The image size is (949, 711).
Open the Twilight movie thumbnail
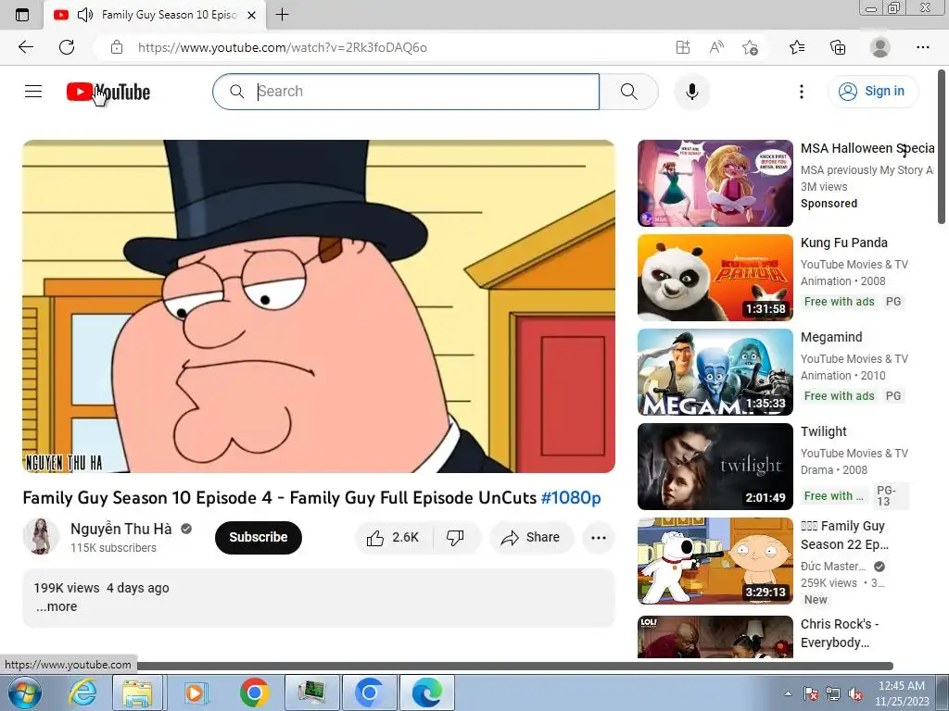[x=715, y=467]
